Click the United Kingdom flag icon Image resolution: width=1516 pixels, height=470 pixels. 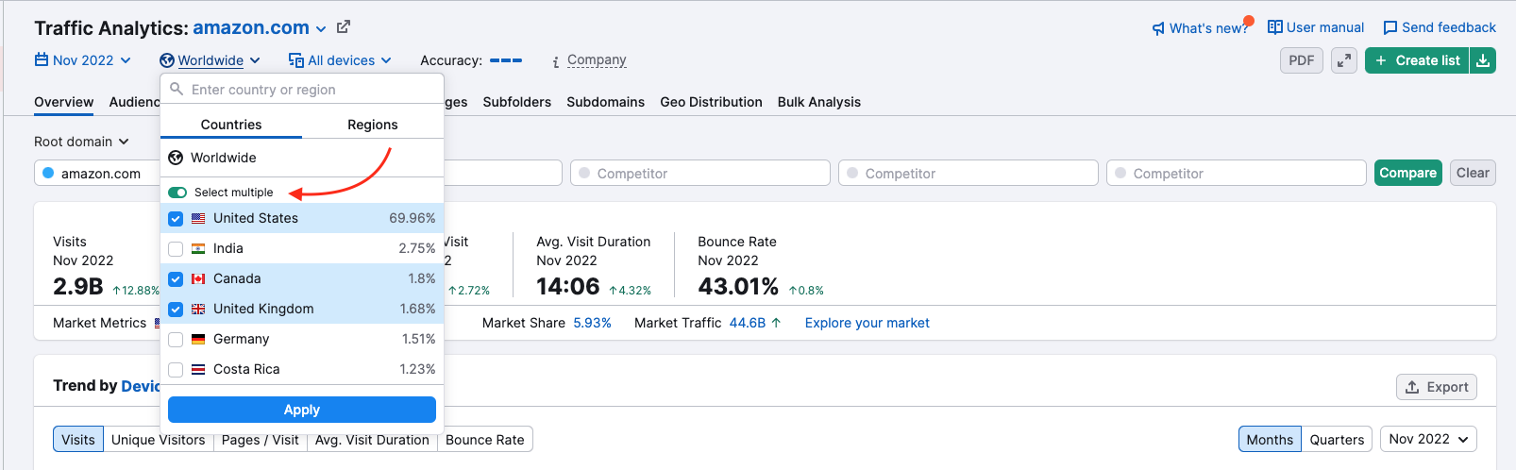coord(198,309)
